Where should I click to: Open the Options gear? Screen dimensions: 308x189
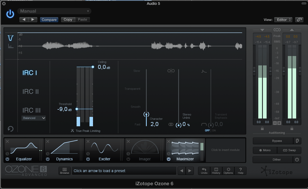coord(228,171)
